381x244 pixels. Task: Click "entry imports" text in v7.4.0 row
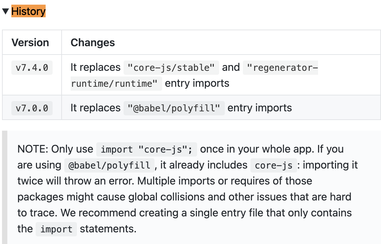[x=197, y=83]
